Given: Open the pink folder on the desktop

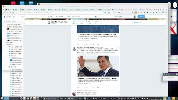Looking at the screenshot, I should 13,3.
